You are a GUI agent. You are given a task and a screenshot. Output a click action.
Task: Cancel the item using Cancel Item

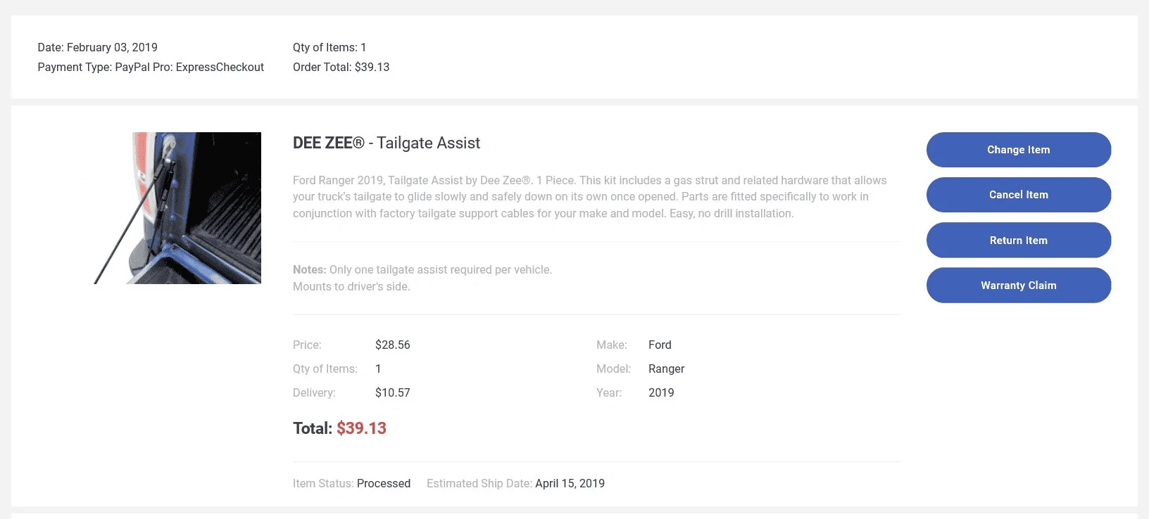pyautogui.click(x=1018, y=195)
